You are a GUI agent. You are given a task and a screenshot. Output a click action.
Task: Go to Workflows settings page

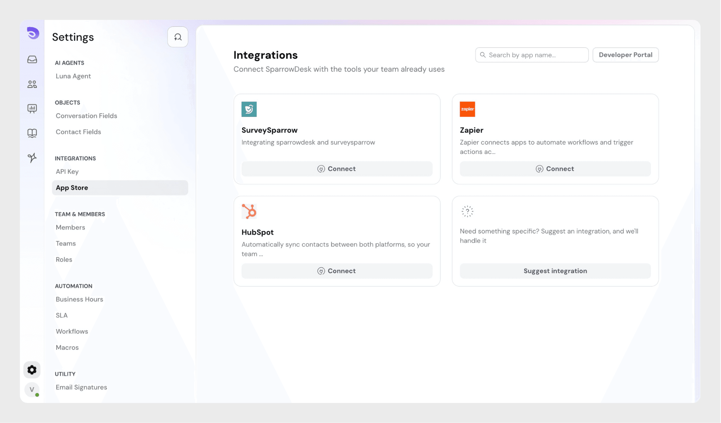[72, 331]
